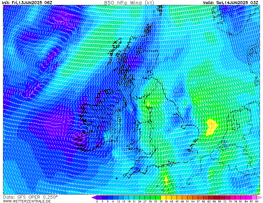Click the legend value label '30'

click(x=150, y=201)
